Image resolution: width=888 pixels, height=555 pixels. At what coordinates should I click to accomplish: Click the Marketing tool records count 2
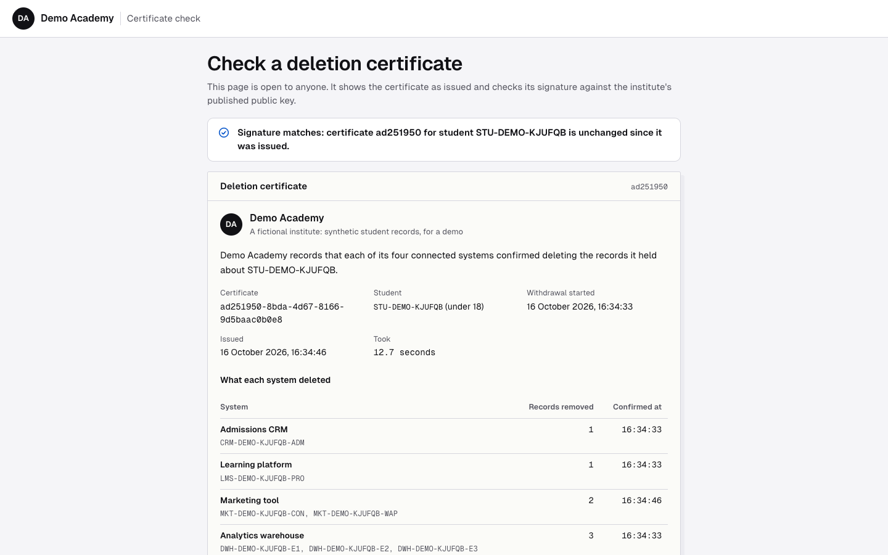pyautogui.click(x=591, y=501)
